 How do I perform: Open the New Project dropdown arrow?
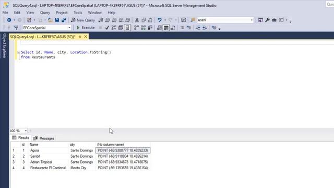click(34, 20)
